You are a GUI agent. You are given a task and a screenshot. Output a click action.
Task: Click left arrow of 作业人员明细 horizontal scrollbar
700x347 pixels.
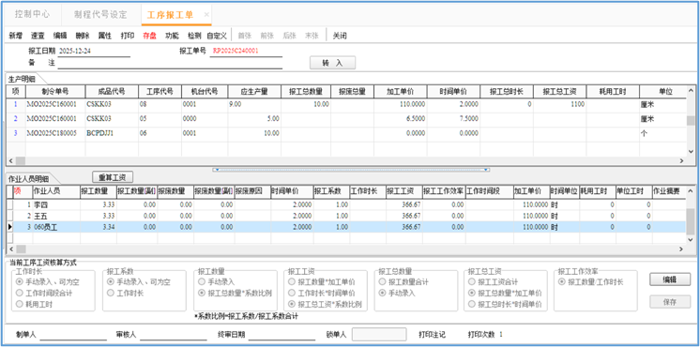10,249
